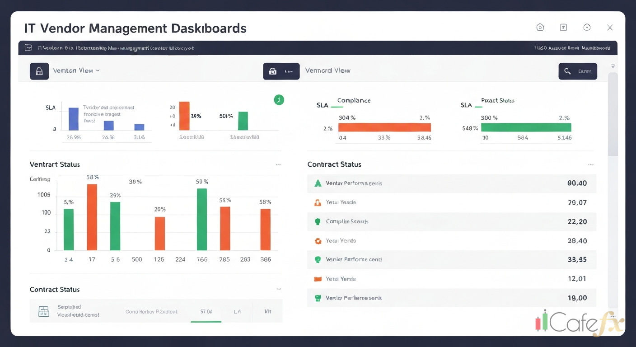Select the LA column header tab
The height and width of the screenshot is (347, 636).
tap(238, 311)
